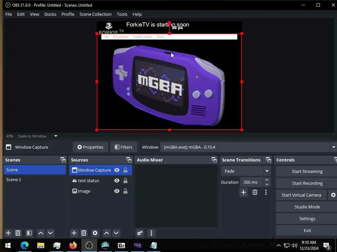The height and width of the screenshot is (252, 337).
Task: Remove selected scene with trash icon
Action: [18, 233]
